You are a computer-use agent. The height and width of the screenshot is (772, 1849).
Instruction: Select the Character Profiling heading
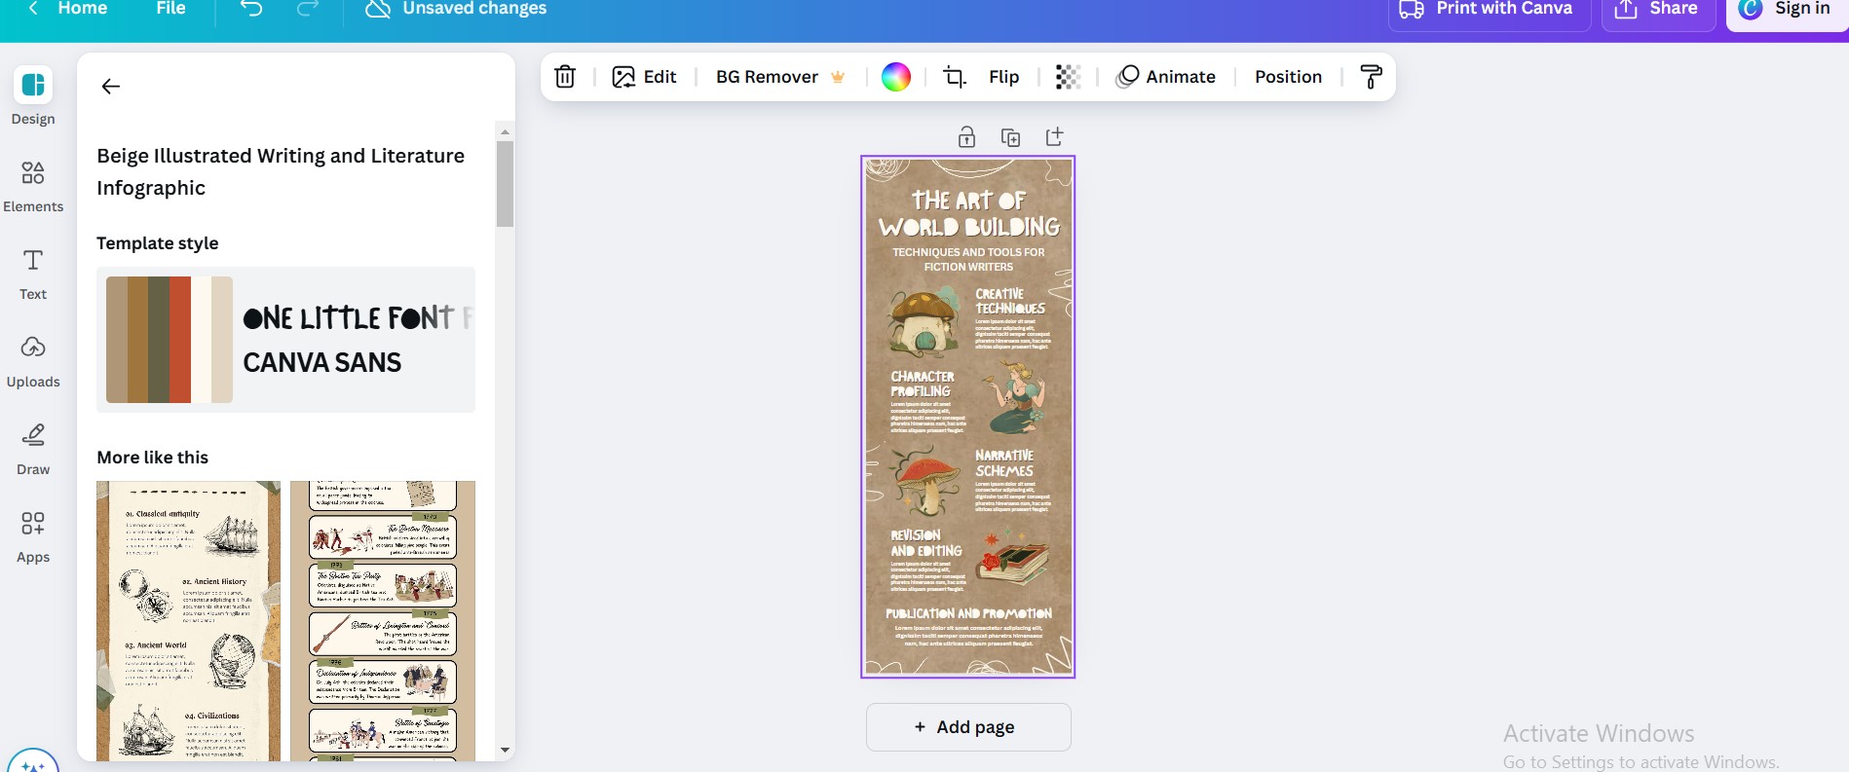tap(923, 384)
